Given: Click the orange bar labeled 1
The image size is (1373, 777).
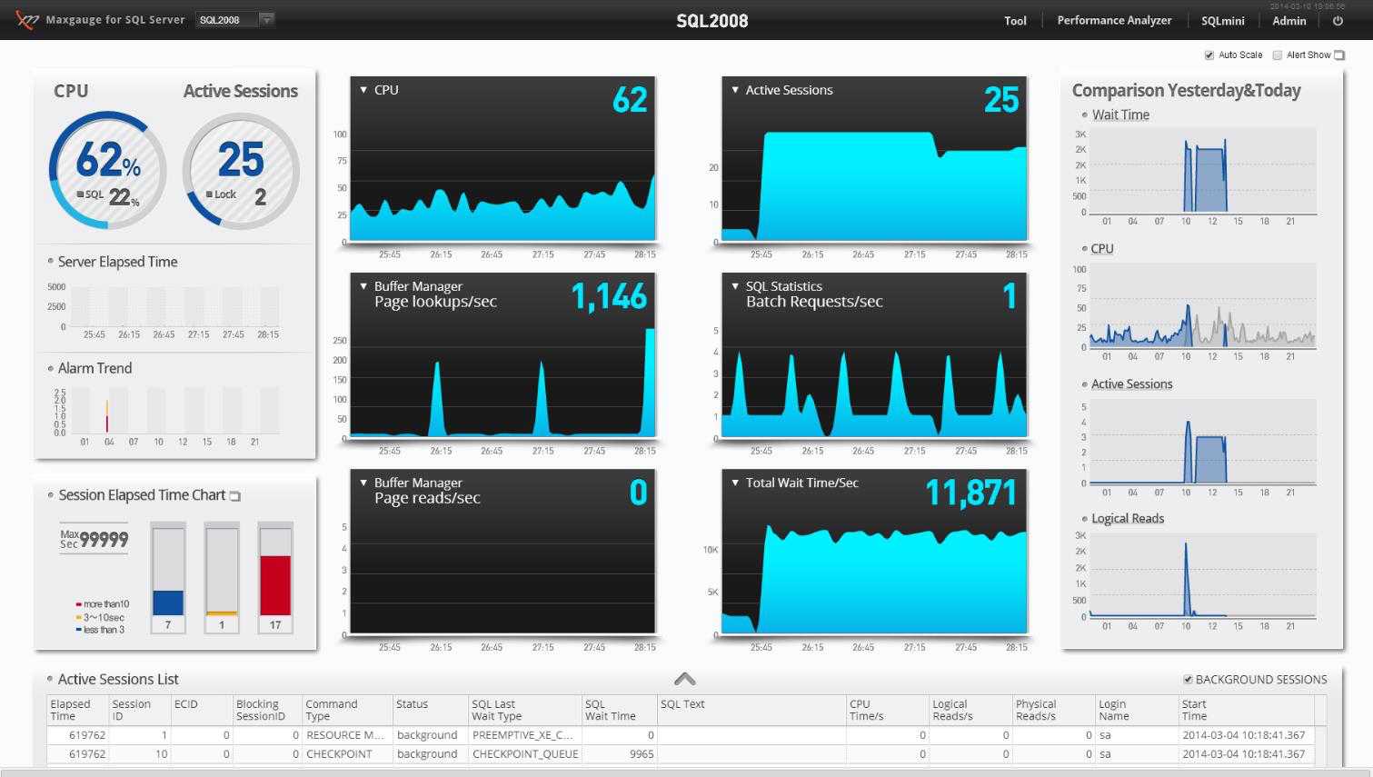Looking at the screenshot, I should (x=222, y=613).
